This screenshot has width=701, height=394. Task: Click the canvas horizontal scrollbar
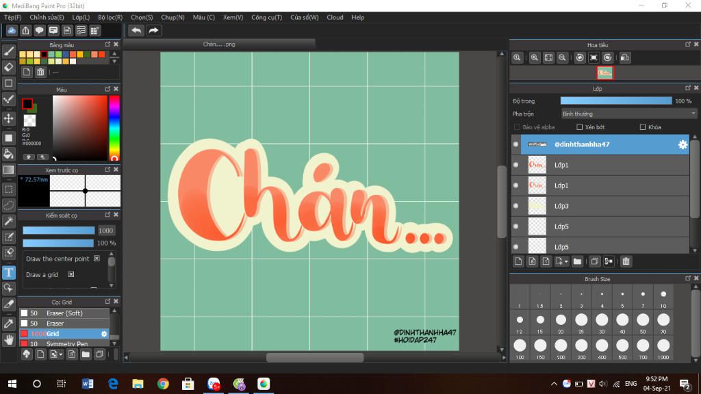pyautogui.click(x=315, y=357)
